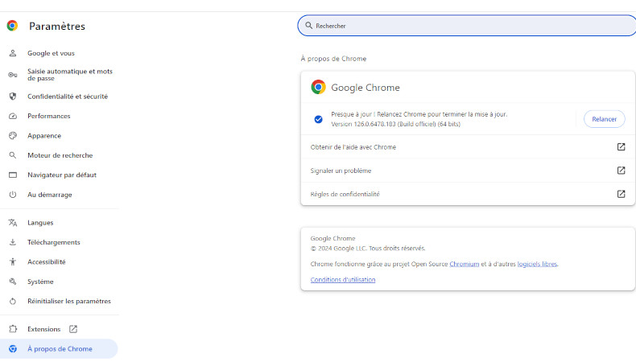Screen dimensions: 636x362
Task: Click the Chrome logo beside Paramètres
Action: 12,26
